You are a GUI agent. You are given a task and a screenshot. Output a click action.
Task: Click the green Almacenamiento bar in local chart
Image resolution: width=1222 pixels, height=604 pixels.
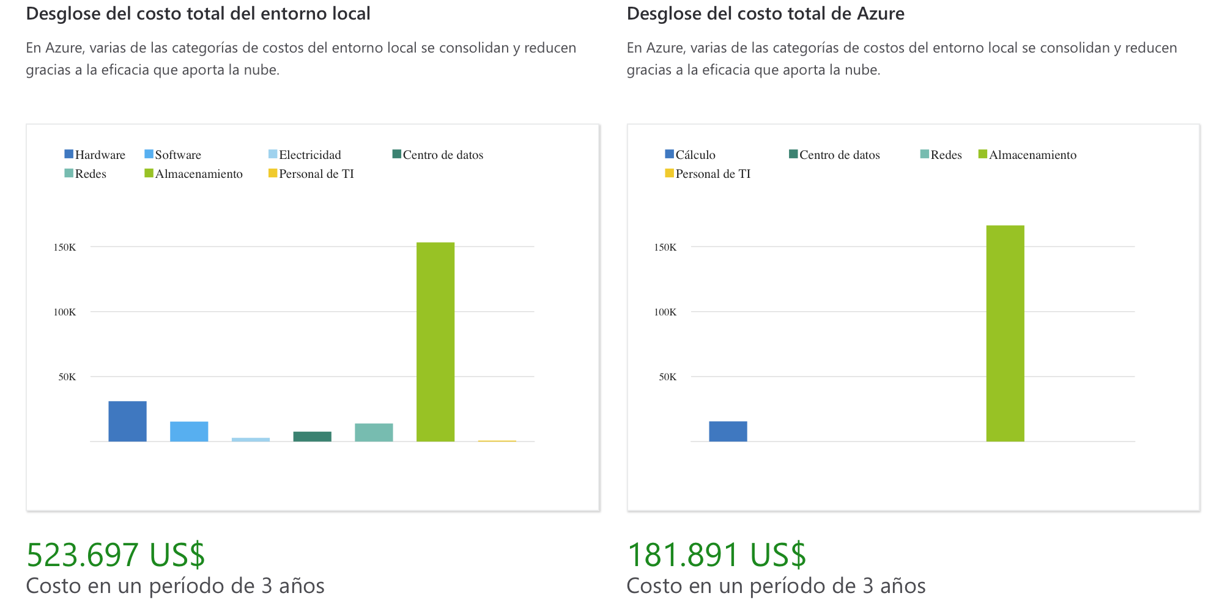pyautogui.click(x=435, y=342)
